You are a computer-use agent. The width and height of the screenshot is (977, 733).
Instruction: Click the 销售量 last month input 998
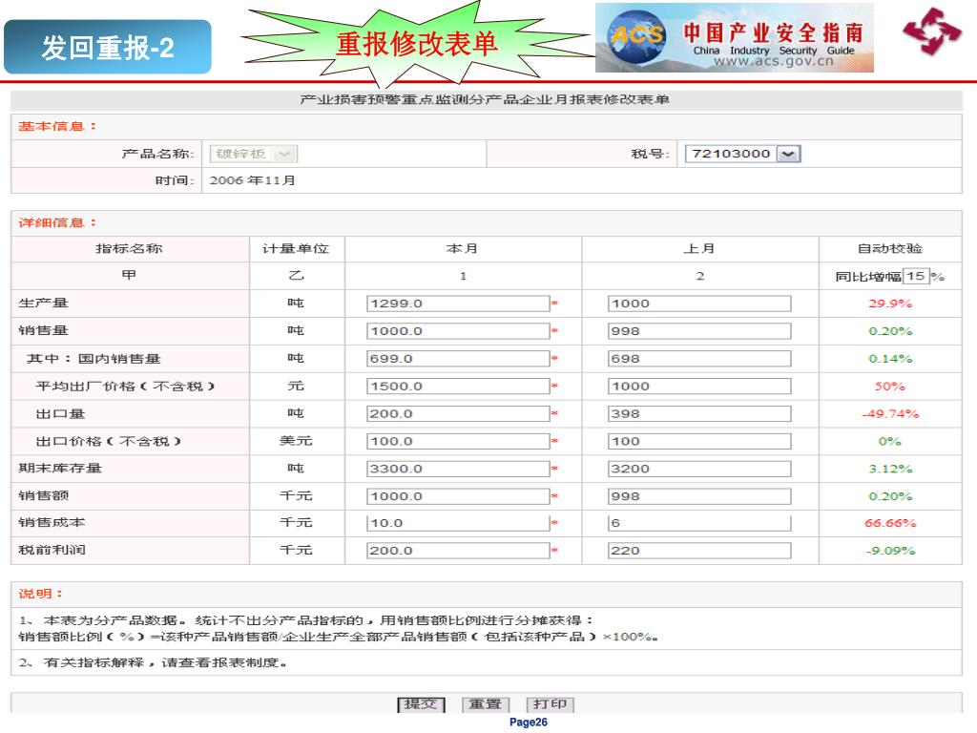point(698,331)
